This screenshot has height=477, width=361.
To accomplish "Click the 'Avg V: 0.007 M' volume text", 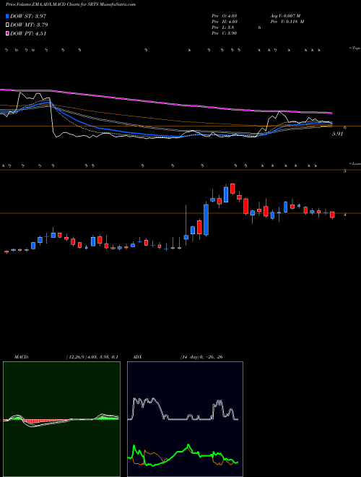I will tap(285, 16).
